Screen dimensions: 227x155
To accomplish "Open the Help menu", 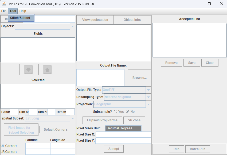I will (23, 11).
